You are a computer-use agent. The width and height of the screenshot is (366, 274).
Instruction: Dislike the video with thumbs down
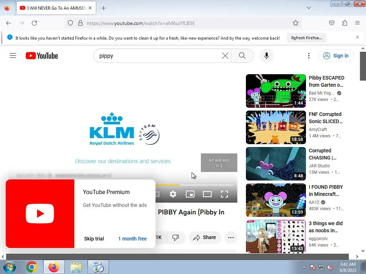coord(175,237)
